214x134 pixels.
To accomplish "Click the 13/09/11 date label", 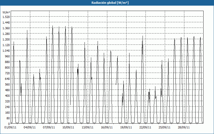I will [87, 128].
